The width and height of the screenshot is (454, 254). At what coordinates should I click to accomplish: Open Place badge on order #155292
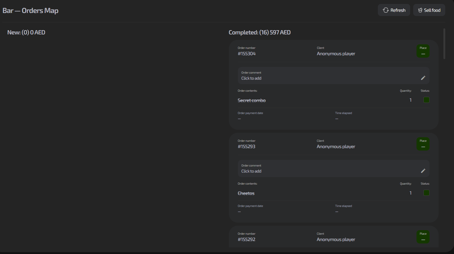click(x=423, y=237)
